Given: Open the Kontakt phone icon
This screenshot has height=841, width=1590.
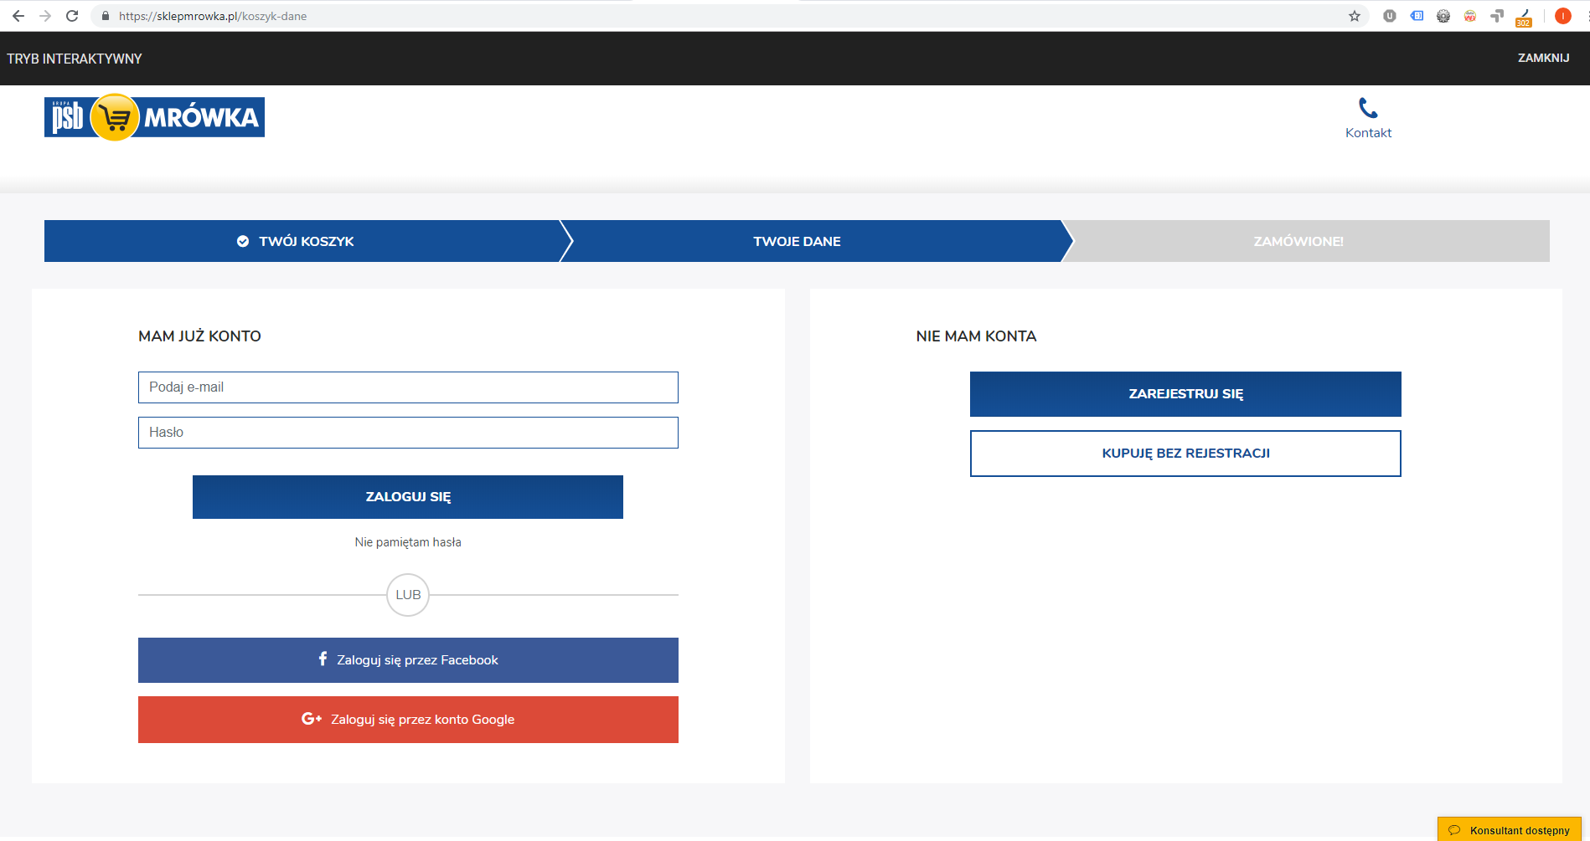Looking at the screenshot, I should tap(1368, 108).
